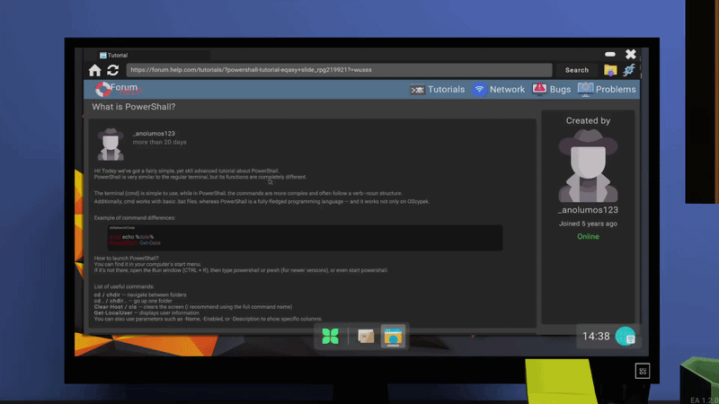Screen dimensions: 719x404
Task: Click the green Online status text
Action: pos(588,237)
